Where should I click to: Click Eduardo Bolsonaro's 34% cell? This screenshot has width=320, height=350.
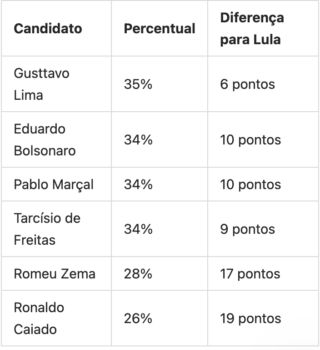click(138, 140)
